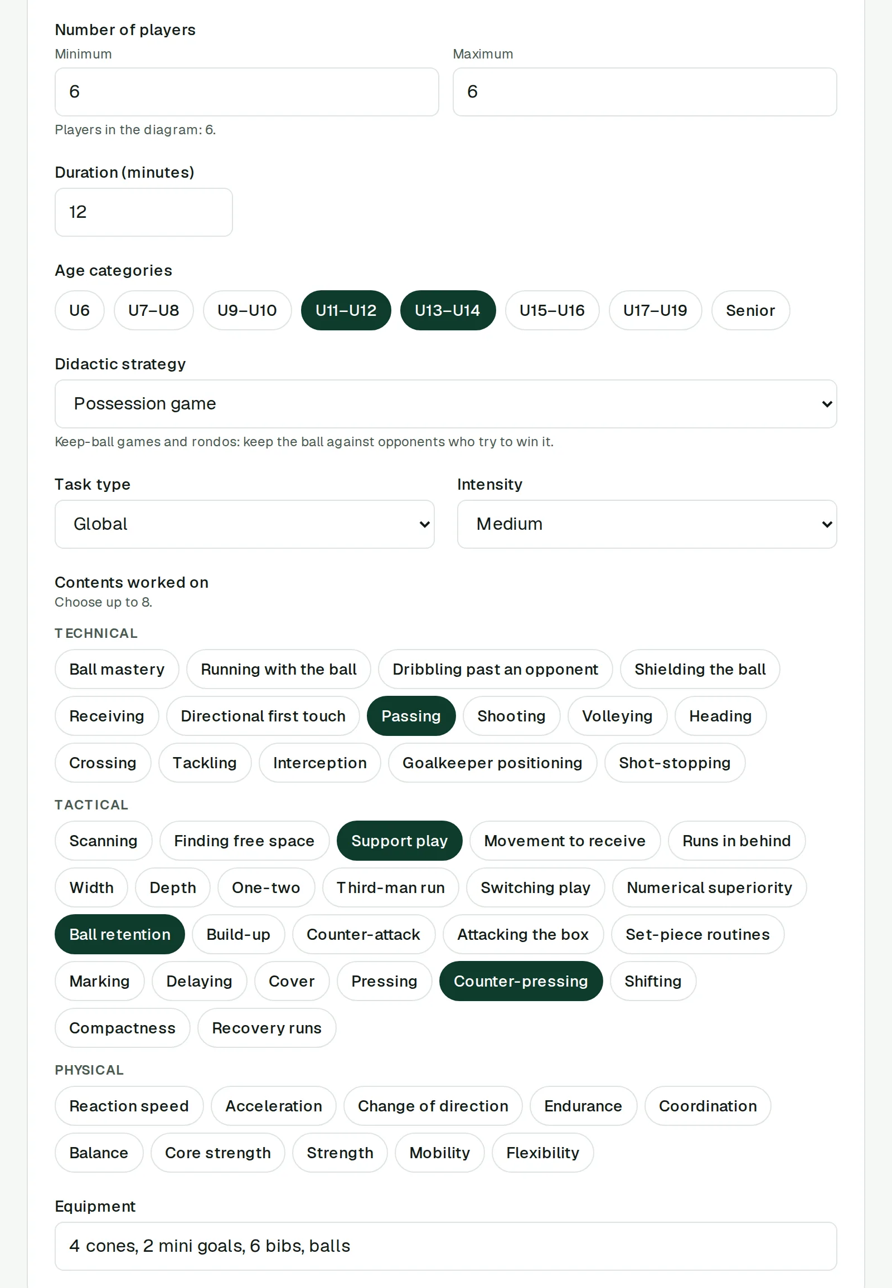The image size is (892, 1288).
Task: Open the Didactic strategy dropdown
Action: [x=445, y=404]
